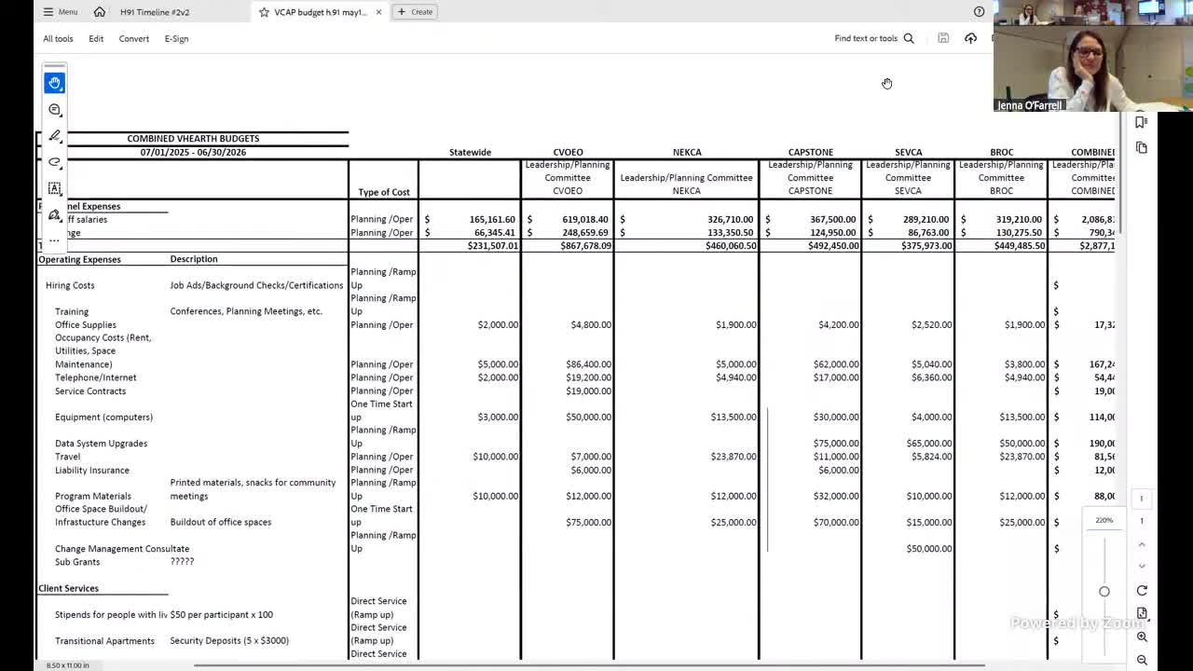
Task: Click the Home icon
Action: tap(100, 12)
